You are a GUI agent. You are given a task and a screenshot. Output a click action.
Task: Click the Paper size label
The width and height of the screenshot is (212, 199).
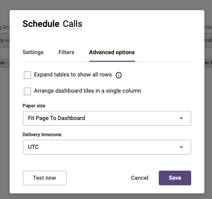[x=34, y=106]
